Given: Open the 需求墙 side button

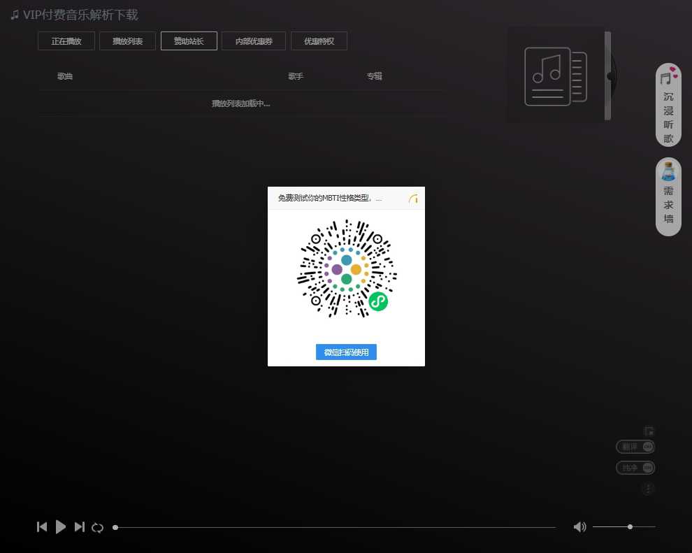Looking at the screenshot, I should [668, 197].
